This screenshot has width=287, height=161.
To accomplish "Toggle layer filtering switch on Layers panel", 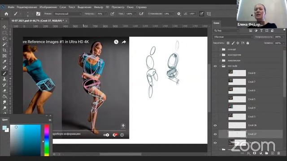I will click(284, 30).
